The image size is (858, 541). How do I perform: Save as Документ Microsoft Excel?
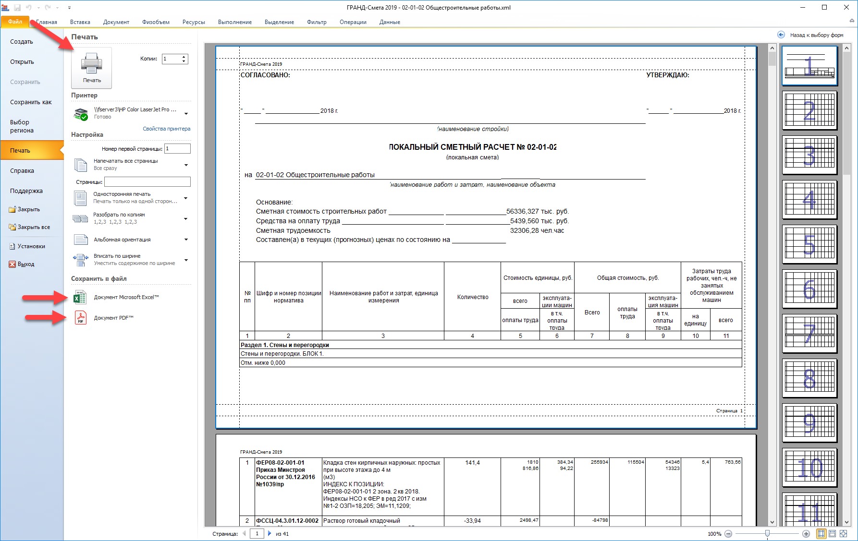point(126,298)
